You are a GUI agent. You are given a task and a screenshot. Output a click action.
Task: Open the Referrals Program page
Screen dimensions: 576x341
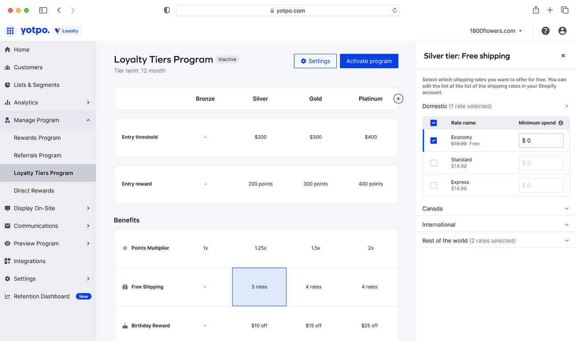pos(38,155)
